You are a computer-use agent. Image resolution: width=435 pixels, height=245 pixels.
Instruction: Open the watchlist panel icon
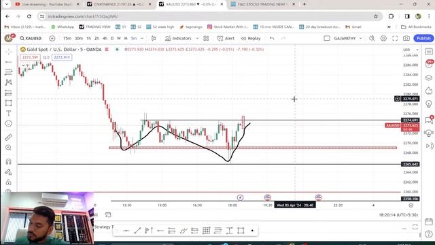pyautogui.click(x=429, y=52)
